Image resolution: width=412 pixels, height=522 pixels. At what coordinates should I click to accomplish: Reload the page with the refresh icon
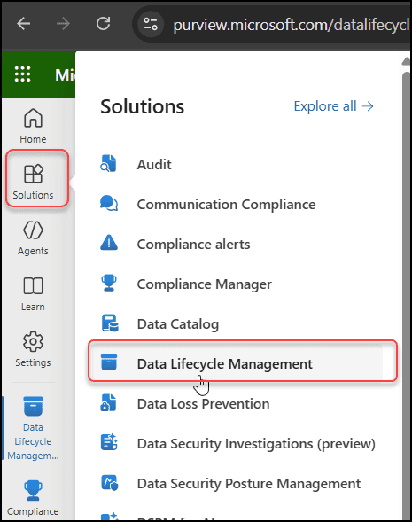103,24
